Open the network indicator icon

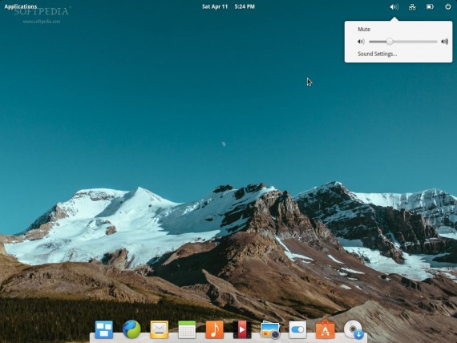pyautogui.click(x=412, y=6)
